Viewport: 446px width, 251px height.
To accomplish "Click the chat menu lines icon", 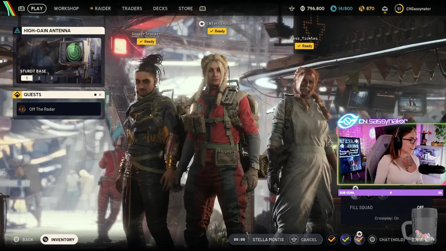I will [372, 239].
